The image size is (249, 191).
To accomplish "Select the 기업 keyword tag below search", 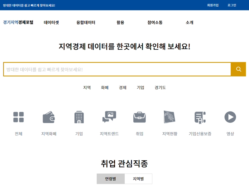I will coord(140,87).
